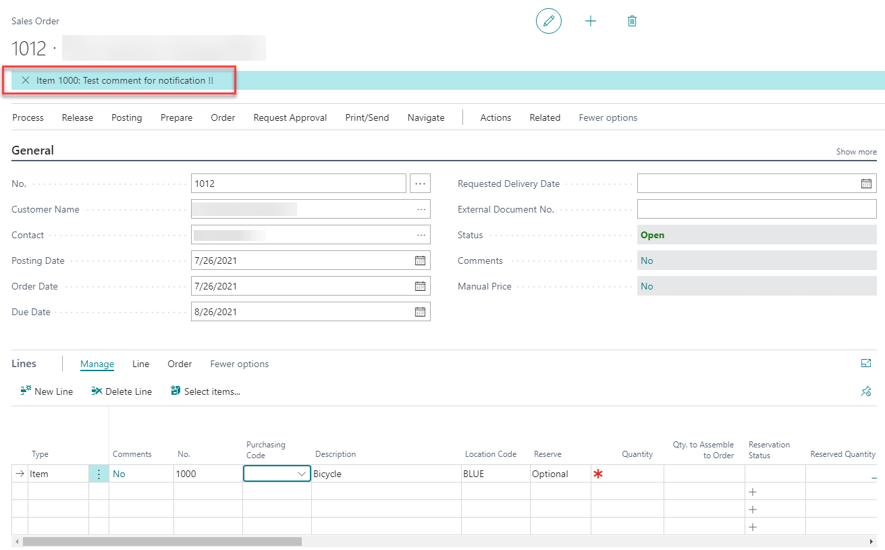Click the plus icon to create new order
The height and width of the screenshot is (550, 885).
pyautogui.click(x=591, y=21)
